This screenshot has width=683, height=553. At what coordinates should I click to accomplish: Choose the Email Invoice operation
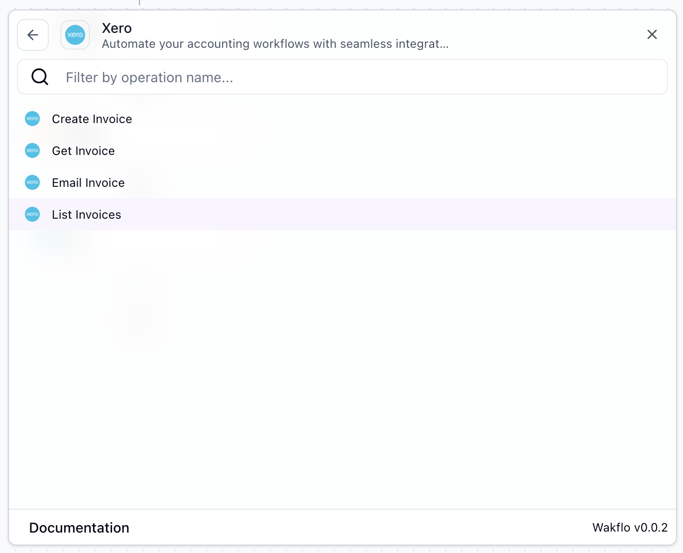click(88, 182)
